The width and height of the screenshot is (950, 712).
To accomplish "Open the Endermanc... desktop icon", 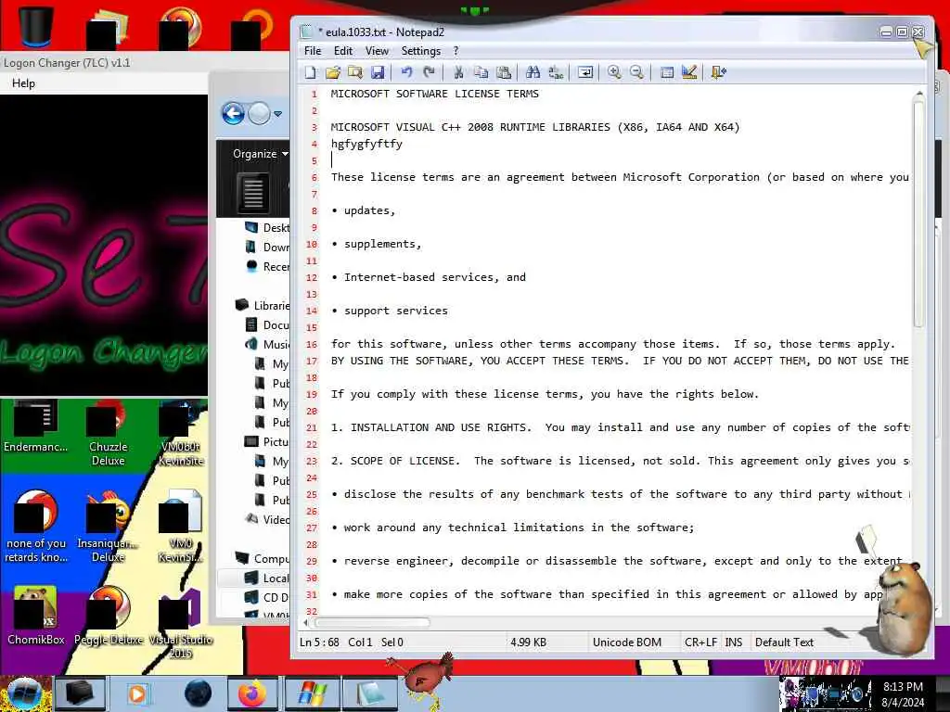I will pyautogui.click(x=36, y=427).
